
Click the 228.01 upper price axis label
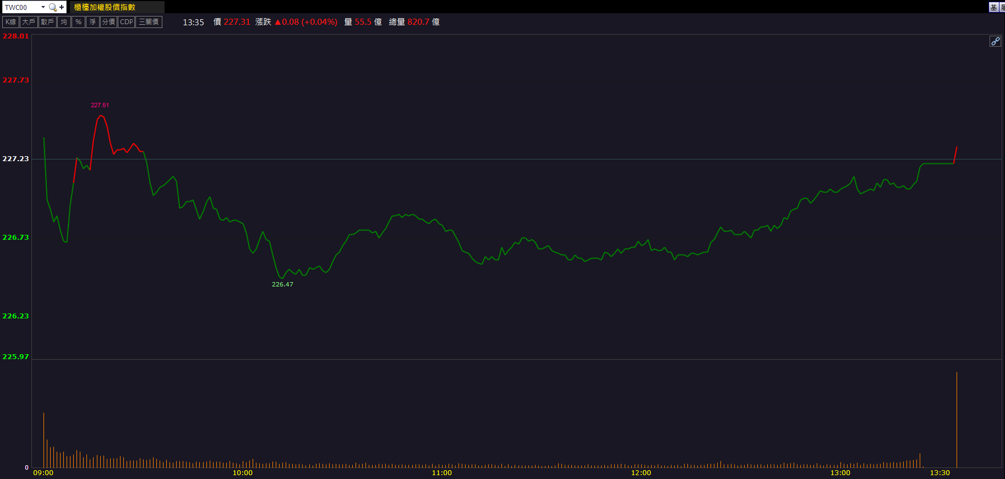[x=15, y=36]
